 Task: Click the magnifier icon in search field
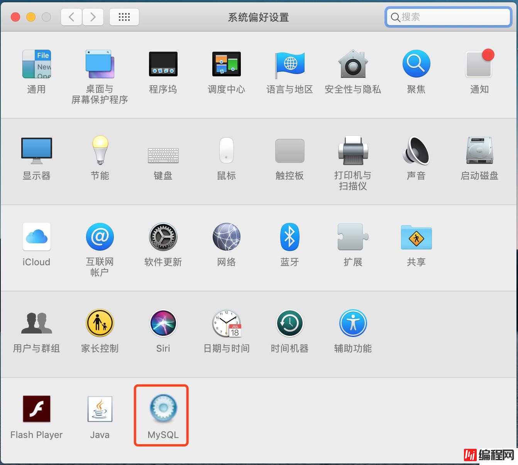coord(395,17)
